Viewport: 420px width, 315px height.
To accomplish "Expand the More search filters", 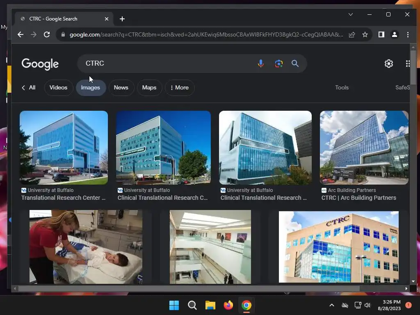I will pyautogui.click(x=180, y=88).
